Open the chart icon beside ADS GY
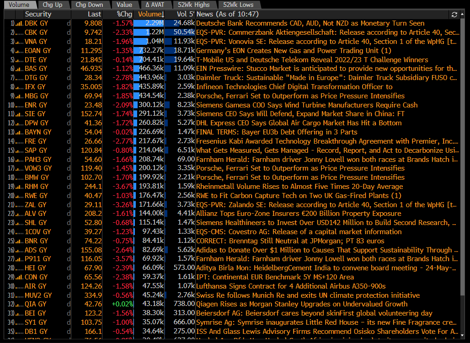 point(19,250)
